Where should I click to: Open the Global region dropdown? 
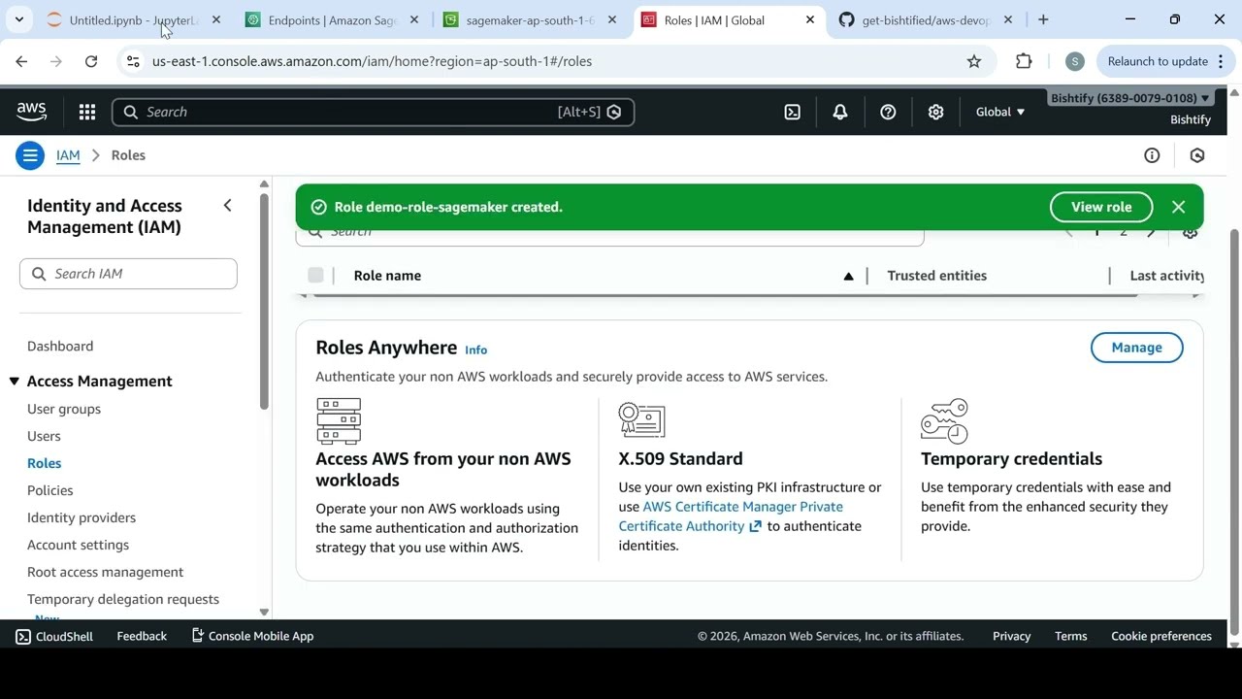pos(1000,112)
